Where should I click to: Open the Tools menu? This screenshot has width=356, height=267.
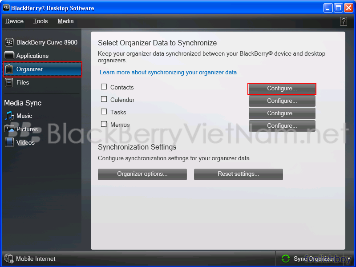pyautogui.click(x=40, y=21)
